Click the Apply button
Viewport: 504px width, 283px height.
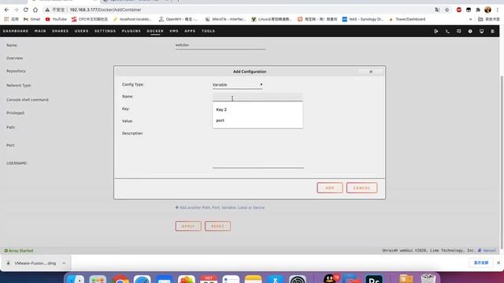click(x=188, y=226)
